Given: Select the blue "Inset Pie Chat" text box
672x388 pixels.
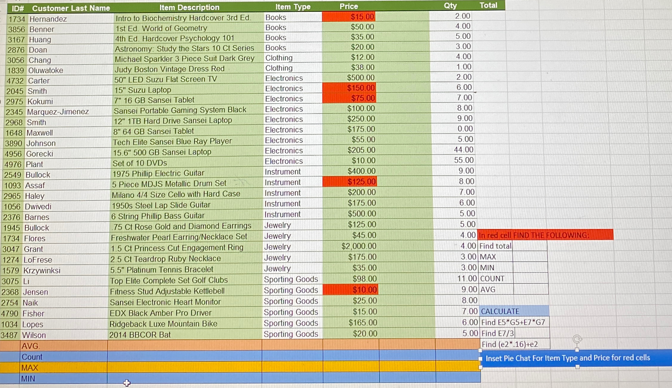Looking at the screenshot, I should pos(567,358).
